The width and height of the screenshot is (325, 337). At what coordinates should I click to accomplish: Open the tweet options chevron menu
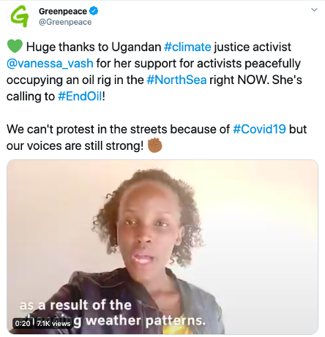tap(314, 10)
